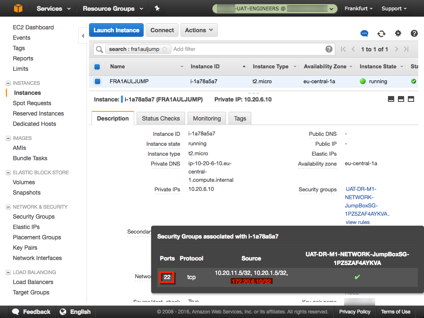Screen dimensions: 424x318
Task: Open the filter help icon in search bar
Action: pyautogui.click(x=329, y=49)
